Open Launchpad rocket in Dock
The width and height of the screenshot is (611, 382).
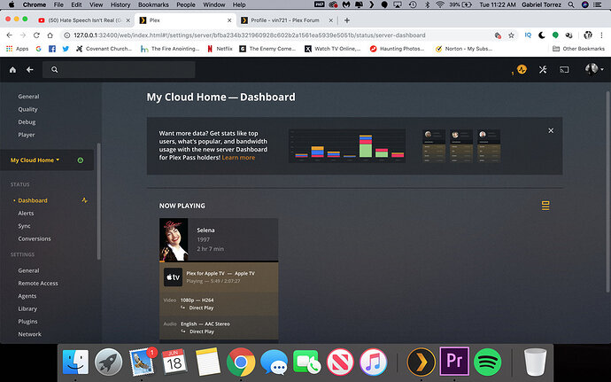pos(108,362)
